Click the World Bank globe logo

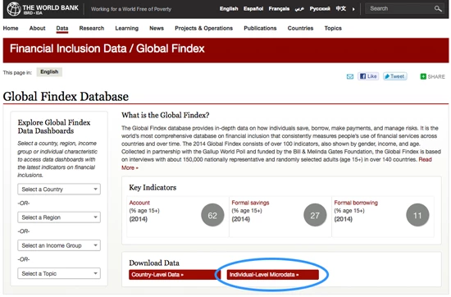tap(13, 9)
